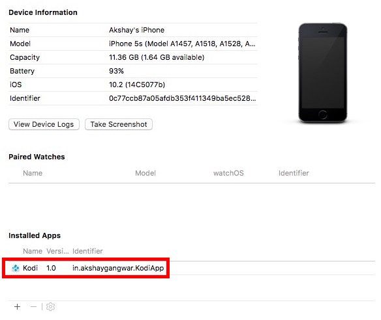Click the Device Information heading
The image size is (381, 320).
click(43, 12)
